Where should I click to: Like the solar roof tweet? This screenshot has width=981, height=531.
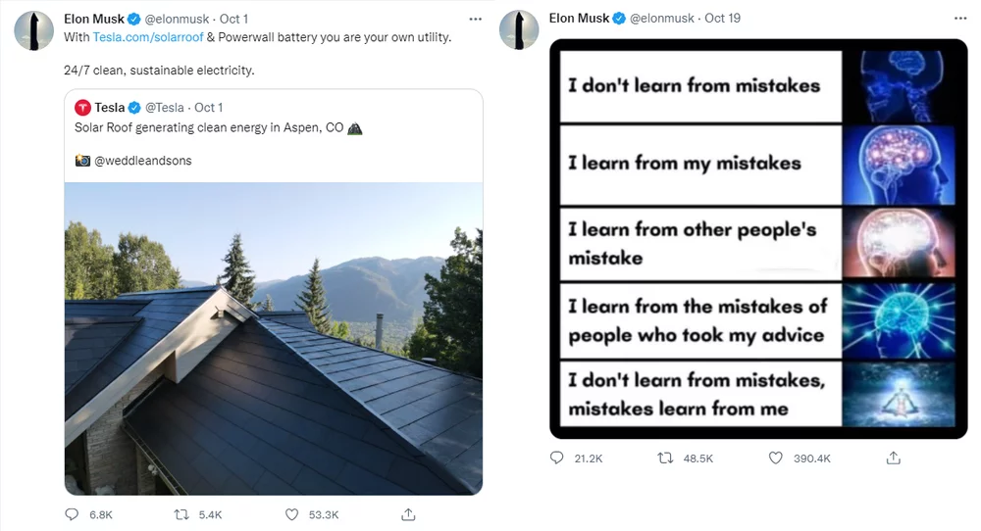click(x=291, y=514)
